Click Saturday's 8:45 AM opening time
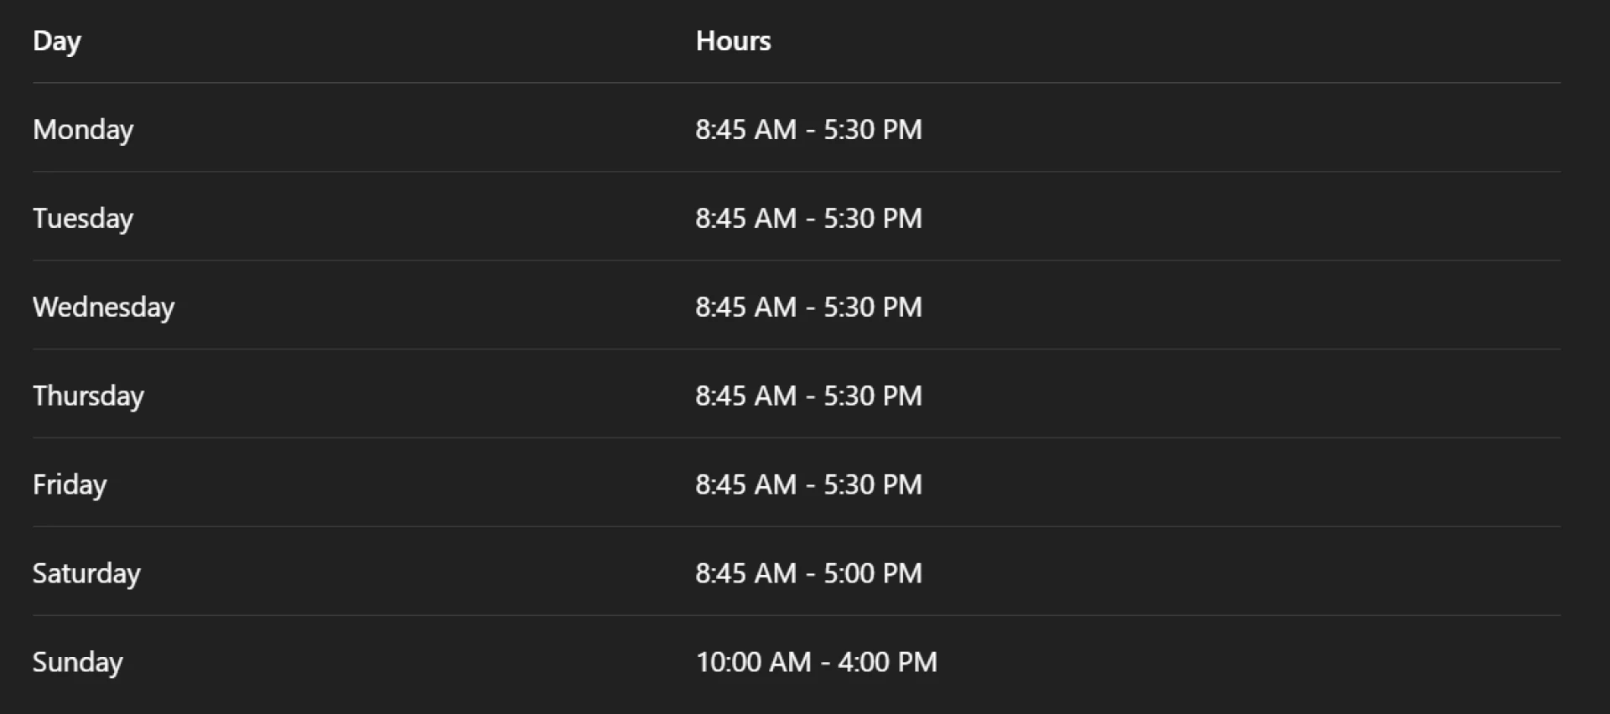 (745, 574)
